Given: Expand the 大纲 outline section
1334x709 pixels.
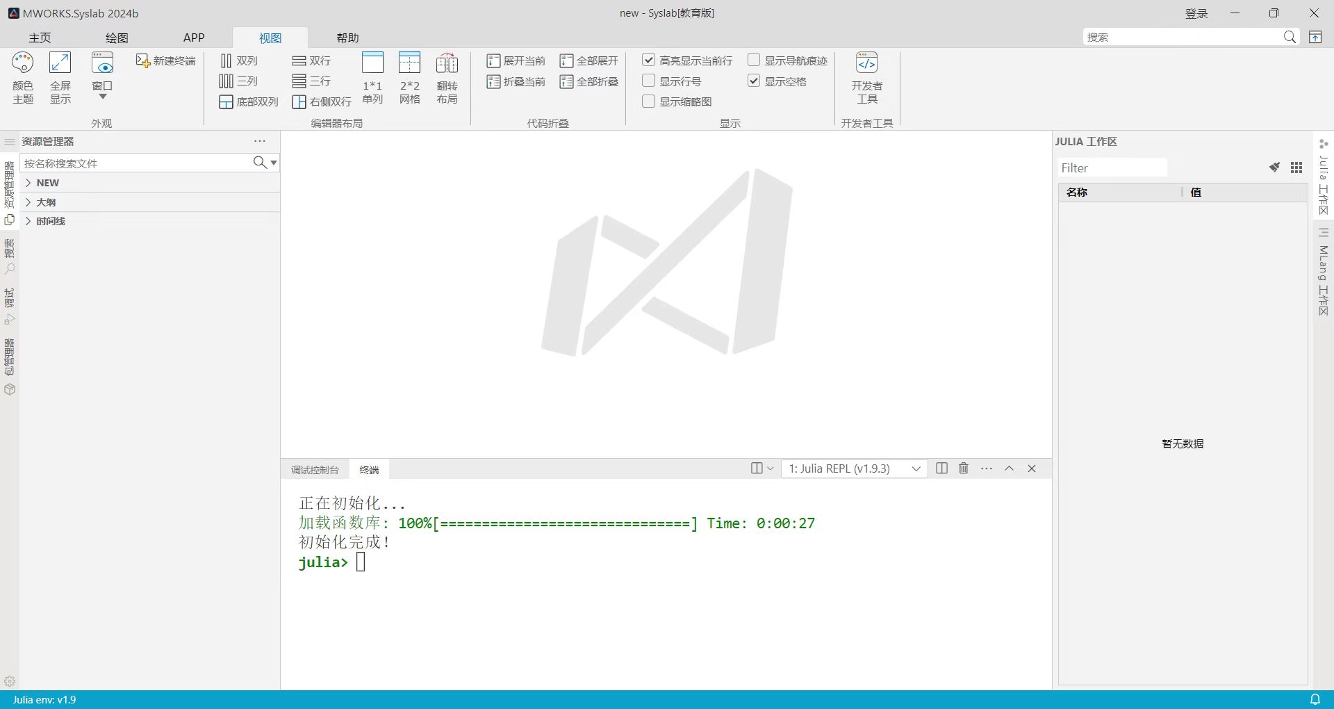Looking at the screenshot, I should [149, 202].
